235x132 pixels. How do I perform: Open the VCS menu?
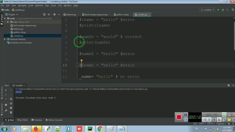(60, 5)
